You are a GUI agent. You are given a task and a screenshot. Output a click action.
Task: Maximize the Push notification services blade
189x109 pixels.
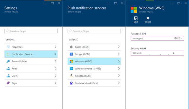coord(115,3)
